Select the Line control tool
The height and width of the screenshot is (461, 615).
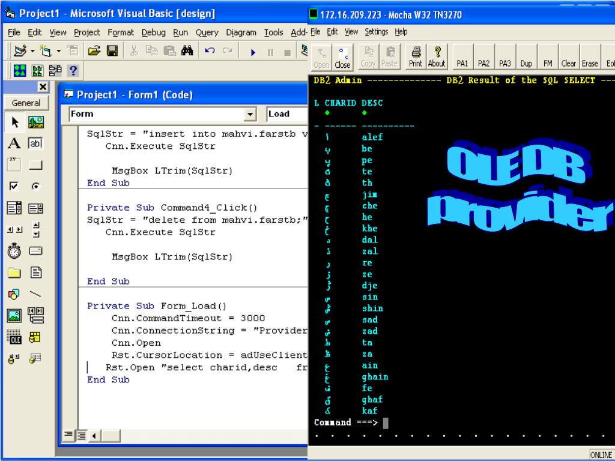coord(35,294)
